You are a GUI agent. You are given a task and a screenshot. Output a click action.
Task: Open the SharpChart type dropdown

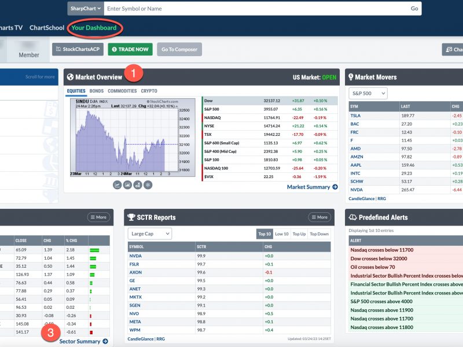click(86, 9)
